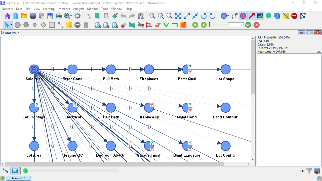322x181 pixels.
Task: Open the search magnifier dropdown arrow
Action: (x=71, y=16)
